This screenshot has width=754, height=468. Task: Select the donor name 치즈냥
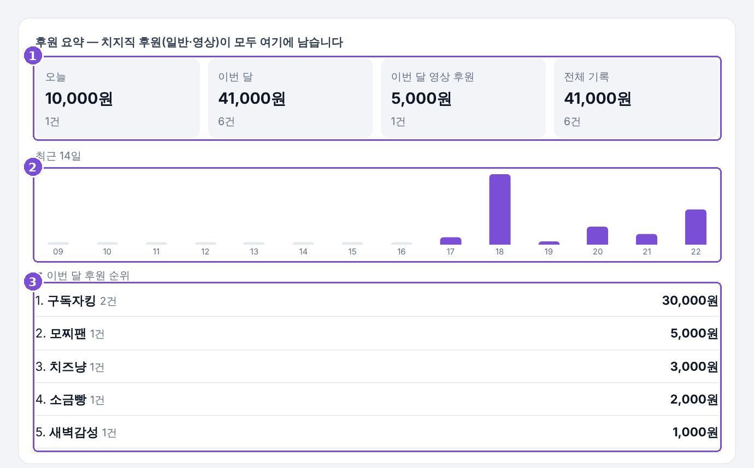point(68,366)
